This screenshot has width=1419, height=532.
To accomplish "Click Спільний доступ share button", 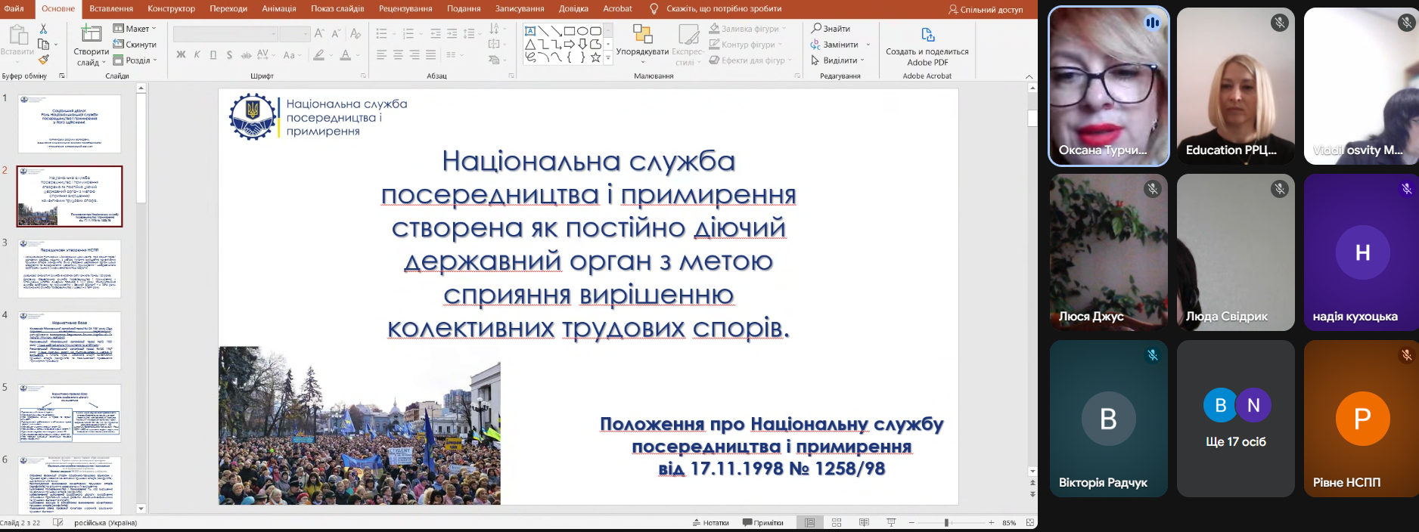I will click(986, 10).
